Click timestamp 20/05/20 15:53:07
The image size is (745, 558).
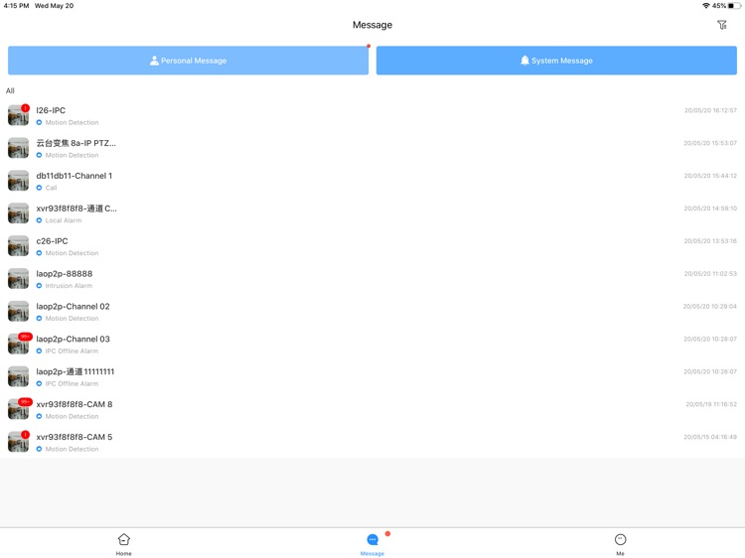point(710,143)
